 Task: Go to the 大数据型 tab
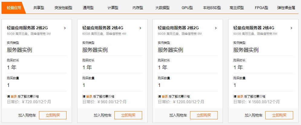[162, 8]
